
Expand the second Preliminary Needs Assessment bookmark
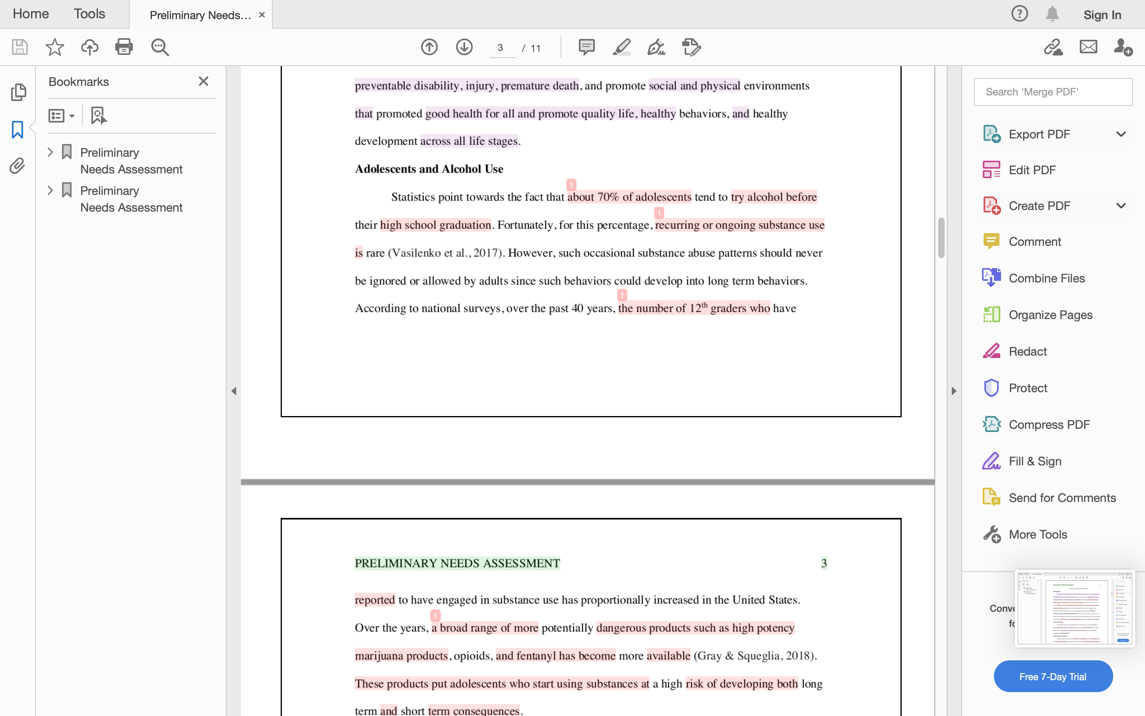[x=50, y=191]
